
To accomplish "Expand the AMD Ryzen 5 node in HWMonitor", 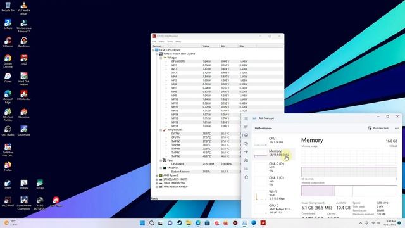I will pos(157,175).
